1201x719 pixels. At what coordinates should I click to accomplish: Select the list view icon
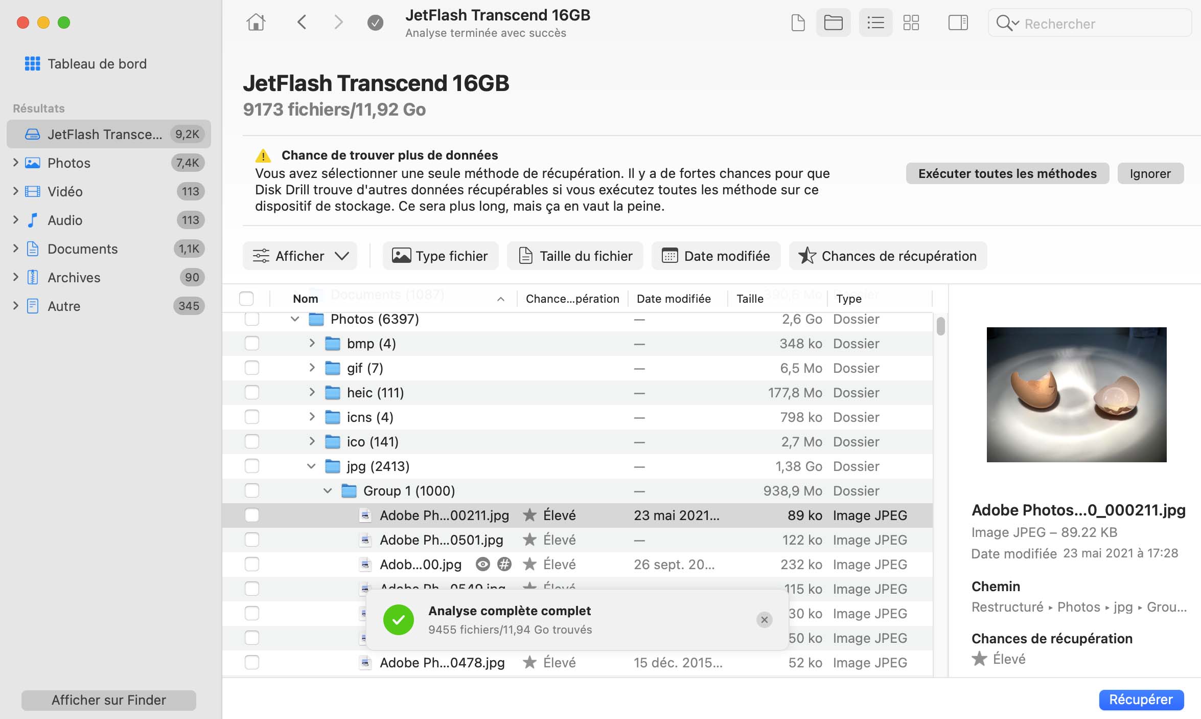coord(875,23)
